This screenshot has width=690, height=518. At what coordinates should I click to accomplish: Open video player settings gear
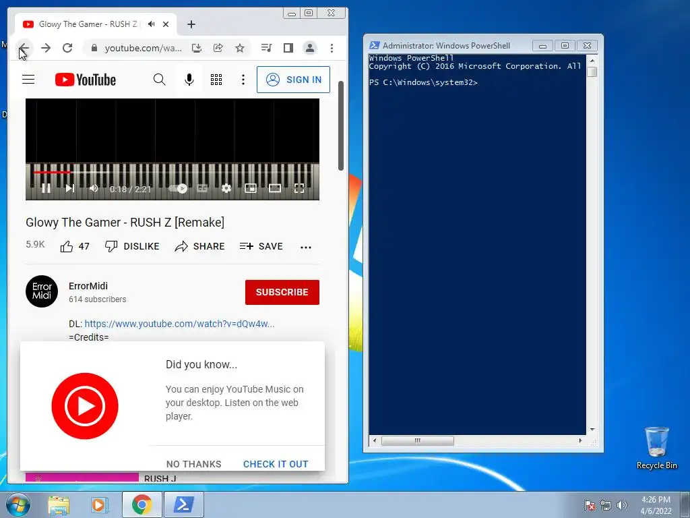[226, 189]
